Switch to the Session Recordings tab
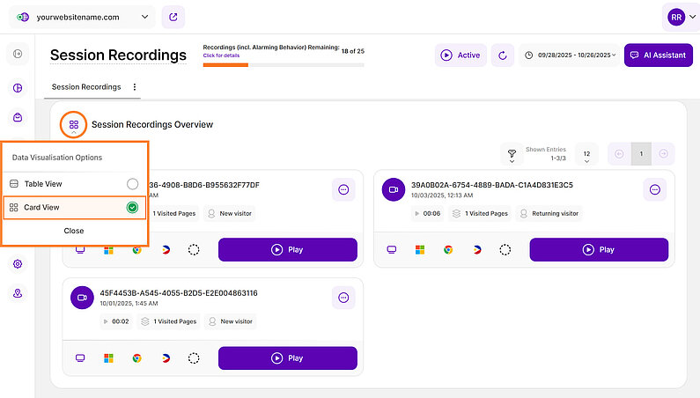 (86, 87)
